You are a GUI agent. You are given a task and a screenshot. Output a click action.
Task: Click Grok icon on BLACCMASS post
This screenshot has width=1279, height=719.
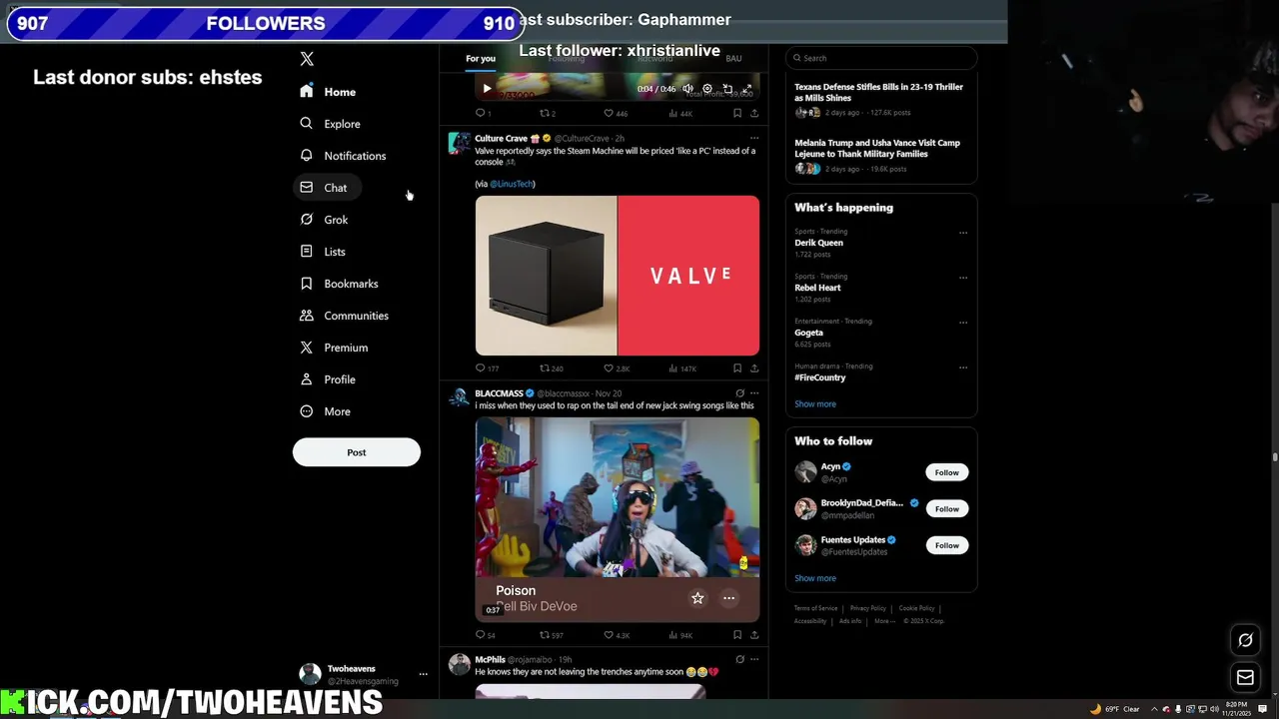pos(739,393)
